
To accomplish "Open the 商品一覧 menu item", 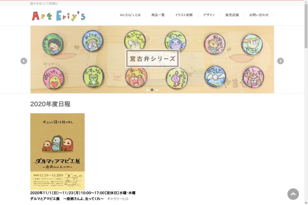I will tap(158, 15).
